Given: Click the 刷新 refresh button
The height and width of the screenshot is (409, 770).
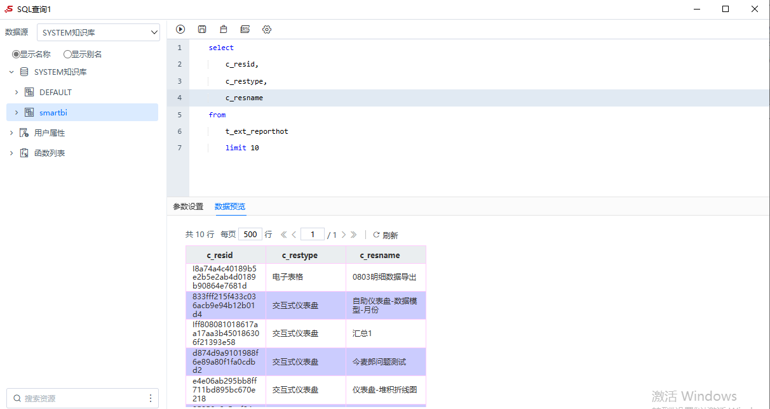Looking at the screenshot, I should coord(386,235).
